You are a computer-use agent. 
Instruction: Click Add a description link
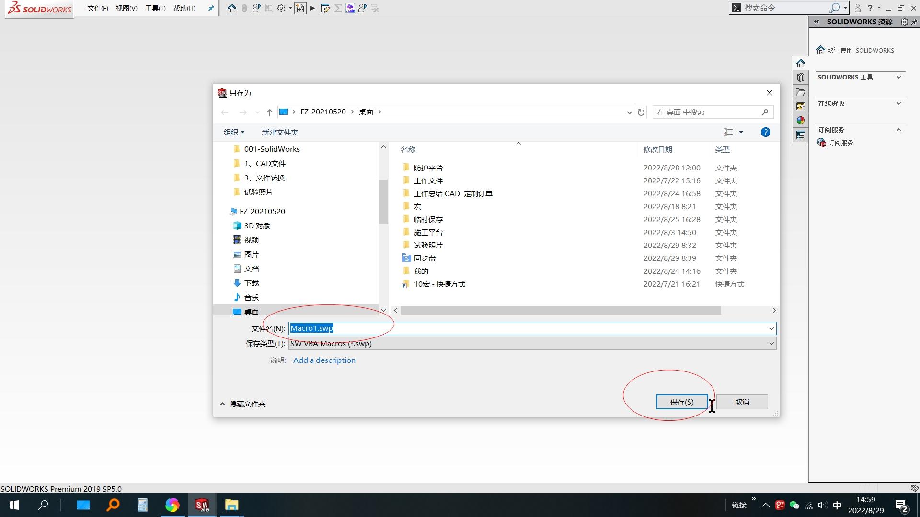pyautogui.click(x=324, y=360)
